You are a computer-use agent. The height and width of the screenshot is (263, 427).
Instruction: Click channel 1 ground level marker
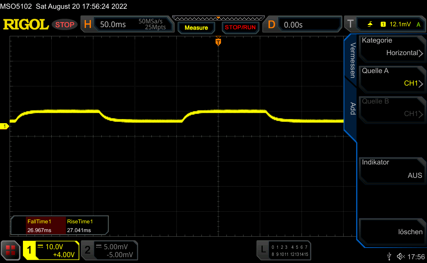(4, 126)
